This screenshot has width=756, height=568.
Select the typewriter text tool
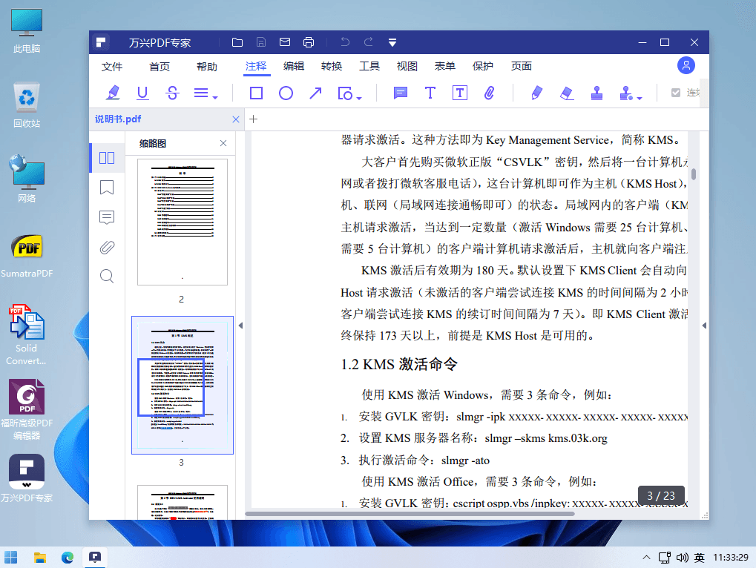point(430,93)
